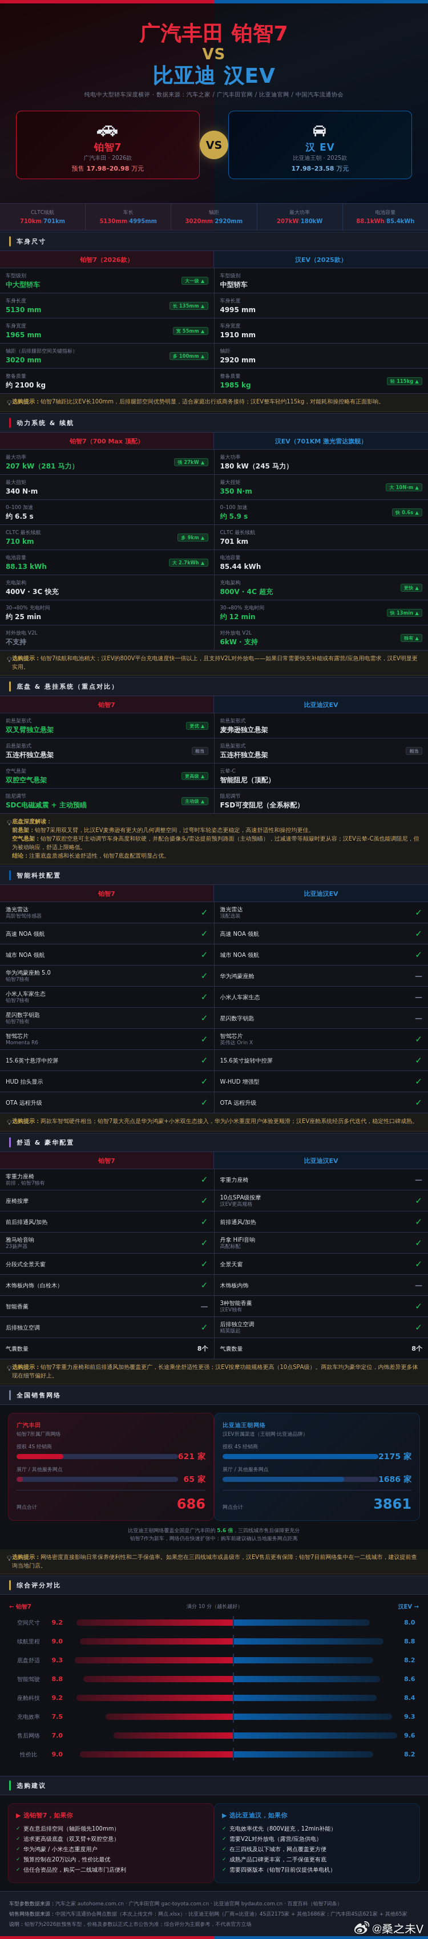The height and width of the screenshot is (1939, 428).
Task: Click the 综合评分对比 section heading
Action: (38, 1585)
